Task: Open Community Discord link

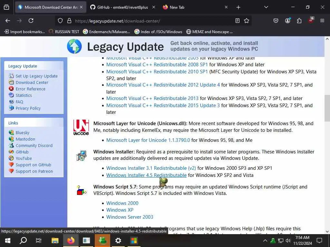Action: (x=34, y=146)
